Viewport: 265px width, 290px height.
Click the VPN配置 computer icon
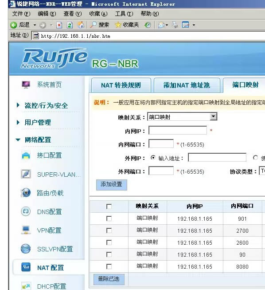(26, 230)
